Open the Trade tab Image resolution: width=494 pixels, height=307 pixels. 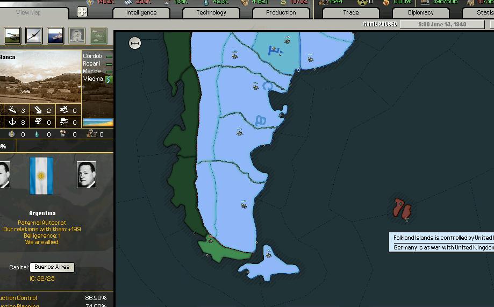point(350,13)
